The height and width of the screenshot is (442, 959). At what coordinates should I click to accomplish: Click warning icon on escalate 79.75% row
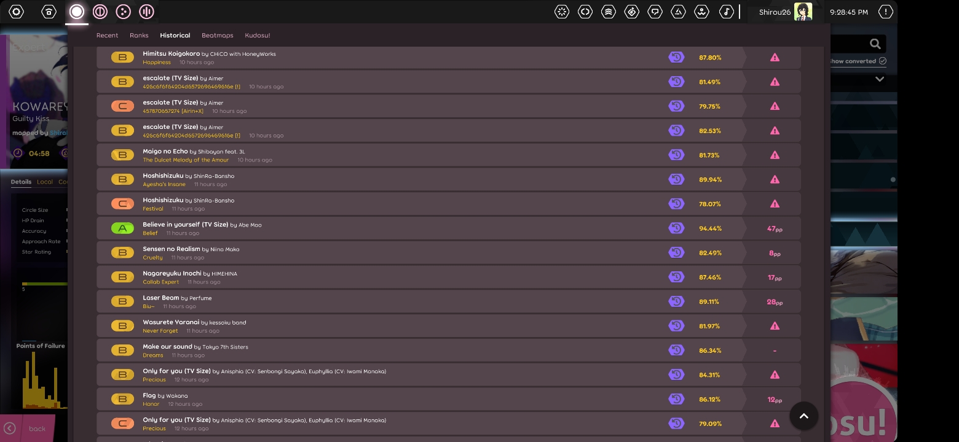click(x=775, y=106)
